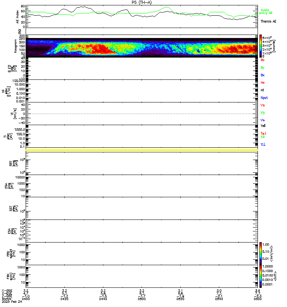Click the red Bz legend label
The image size is (287, 307).
263,60
